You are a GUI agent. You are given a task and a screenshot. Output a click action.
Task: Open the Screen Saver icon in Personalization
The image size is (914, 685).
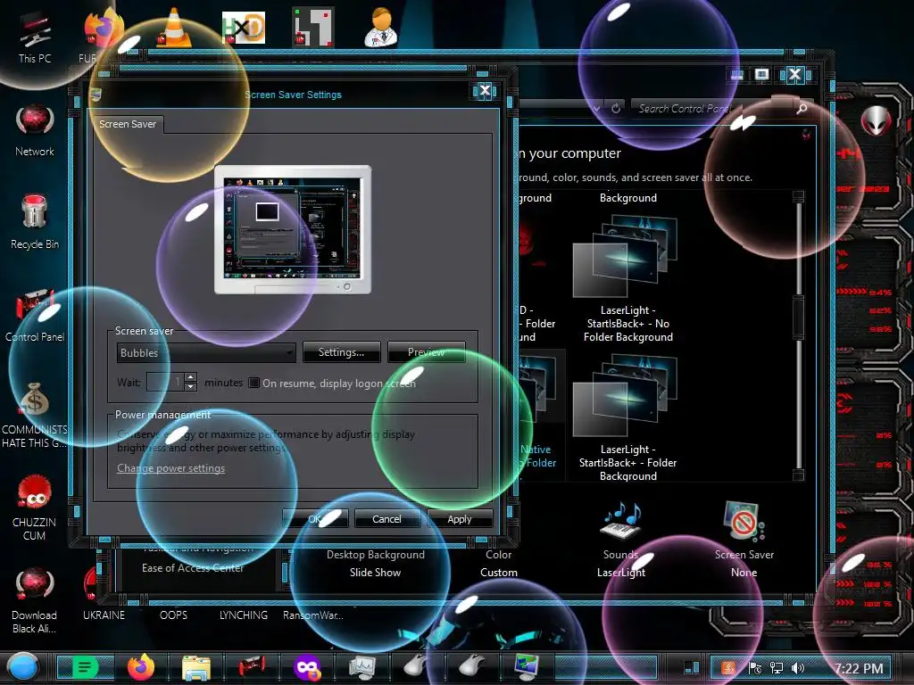click(744, 520)
